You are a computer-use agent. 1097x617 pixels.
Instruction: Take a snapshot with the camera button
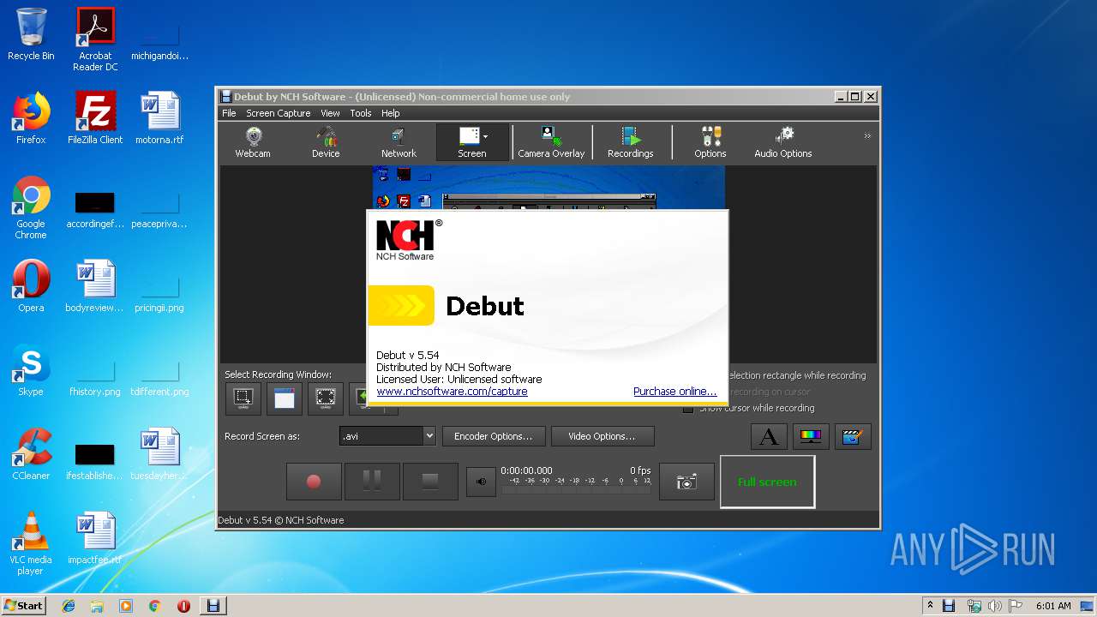click(686, 482)
